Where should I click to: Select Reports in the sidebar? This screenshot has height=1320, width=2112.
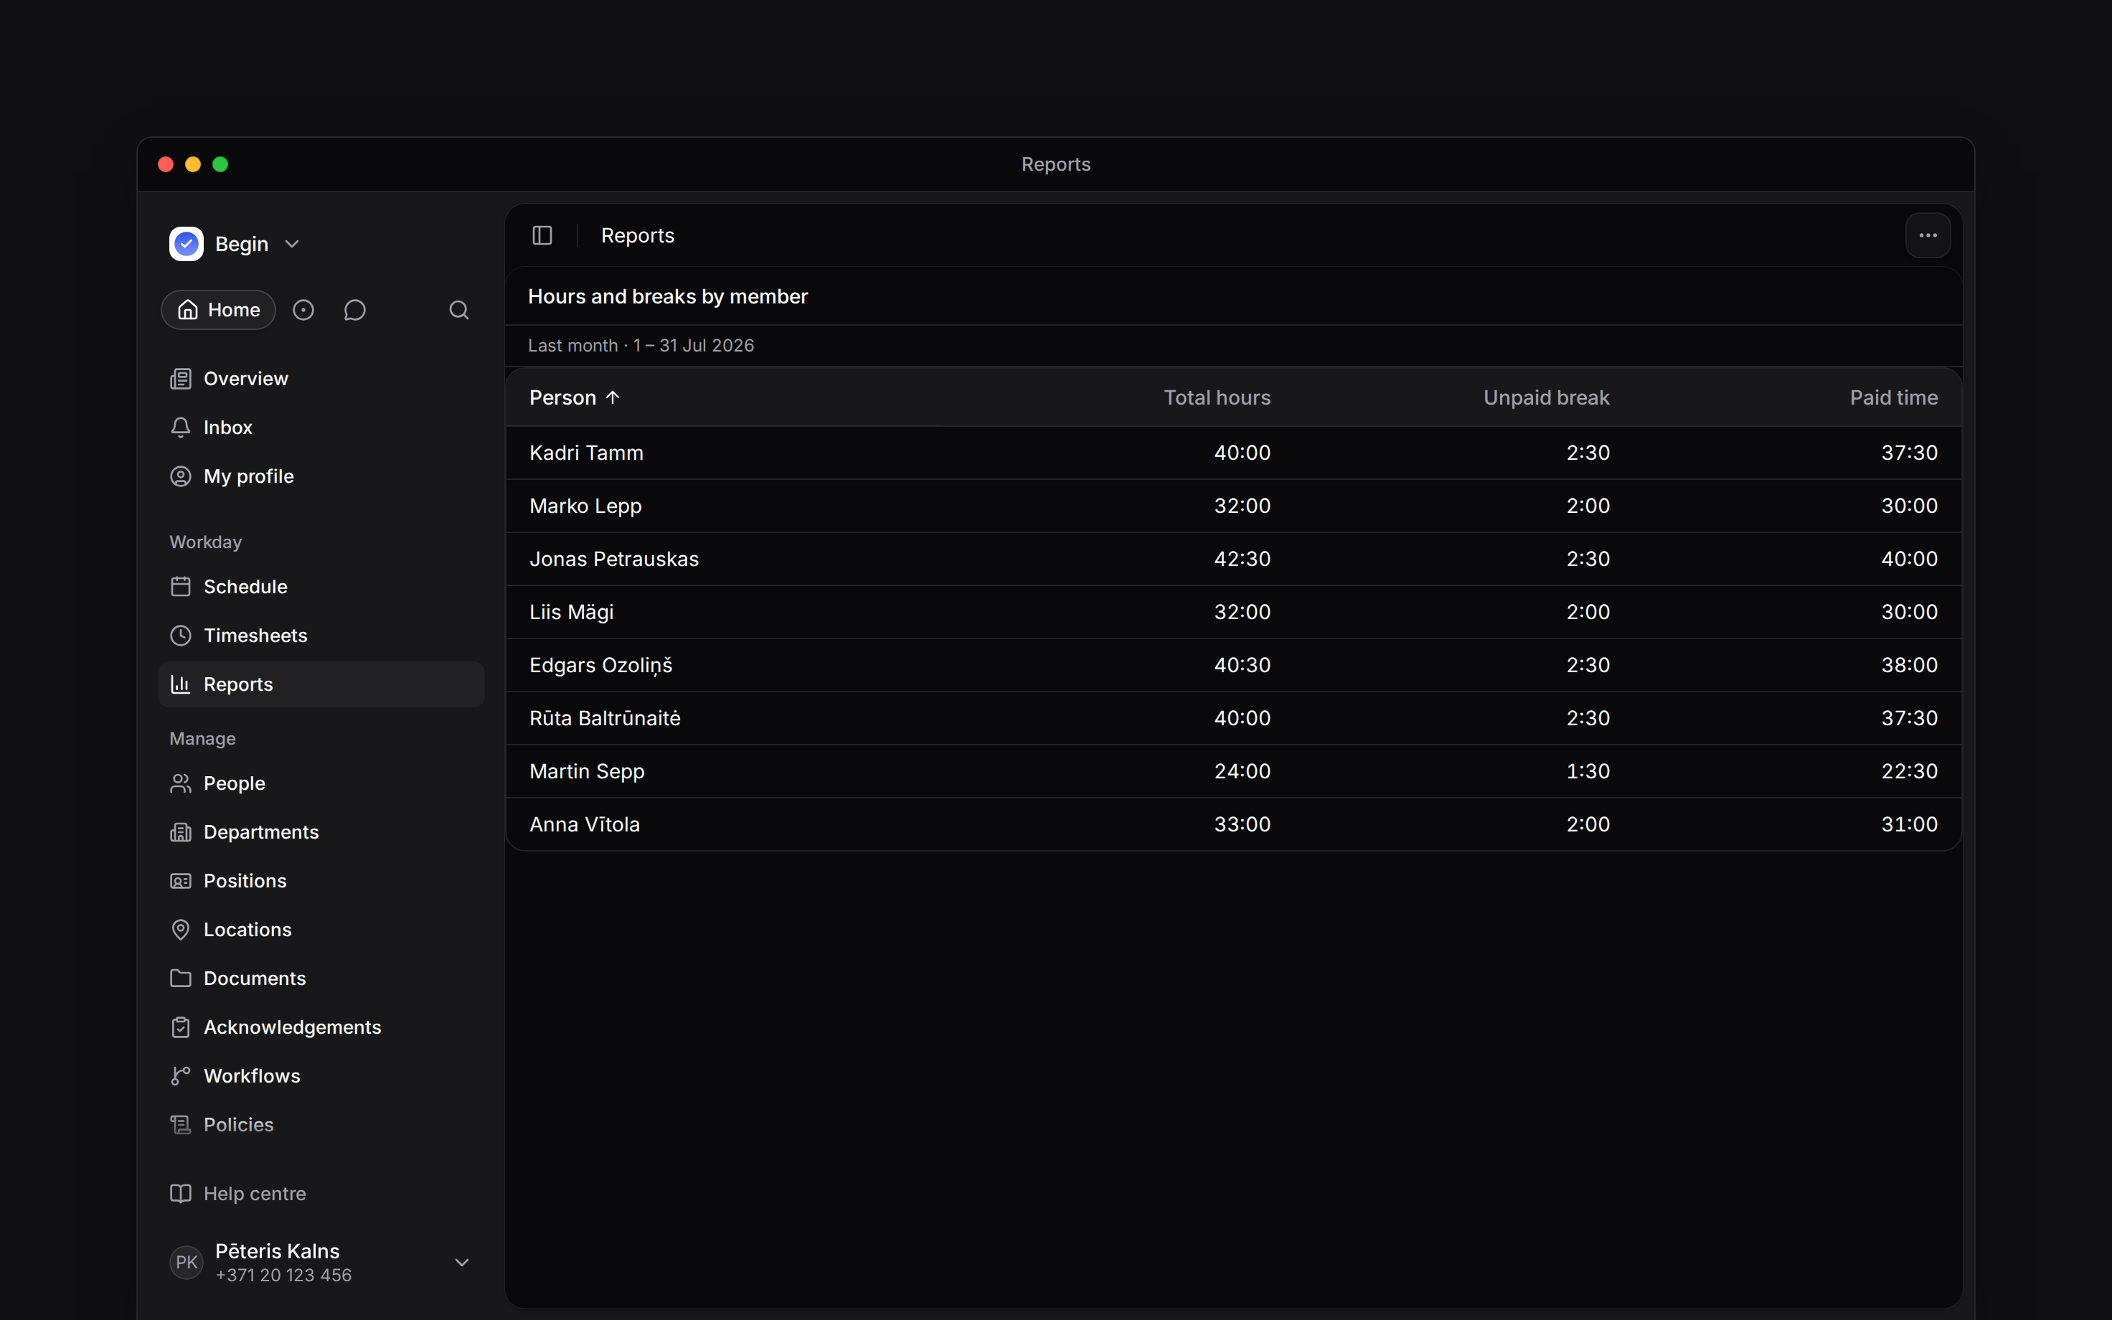(321, 684)
